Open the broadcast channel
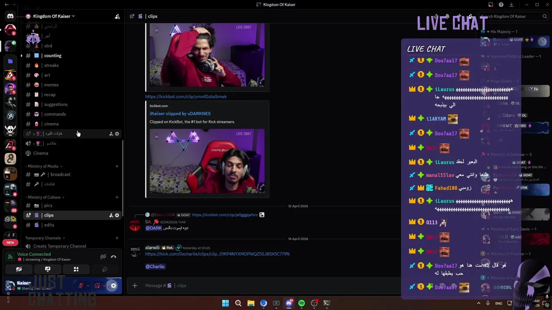This screenshot has height=310, width=552. click(x=72, y=174)
